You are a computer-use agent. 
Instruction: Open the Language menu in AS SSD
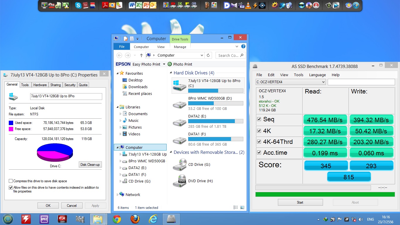(317, 75)
